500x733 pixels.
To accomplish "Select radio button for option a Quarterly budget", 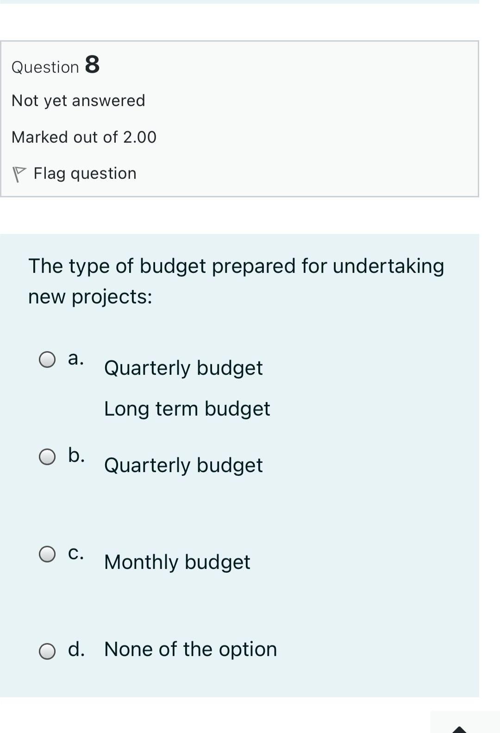I will (x=47, y=358).
